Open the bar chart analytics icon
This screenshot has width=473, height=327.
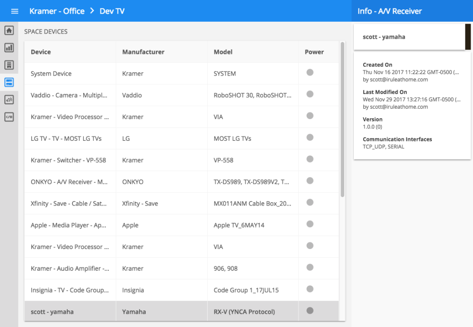point(9,48)
